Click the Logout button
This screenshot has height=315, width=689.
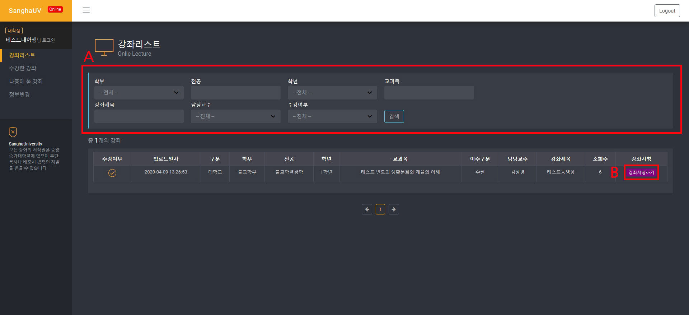coord(667,11)
